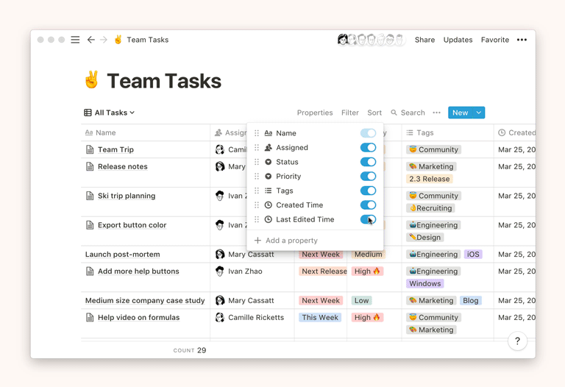Open the Updates panel
This screenshot has height=387, width=565.
pyautogui.click(x=458, y=40)
